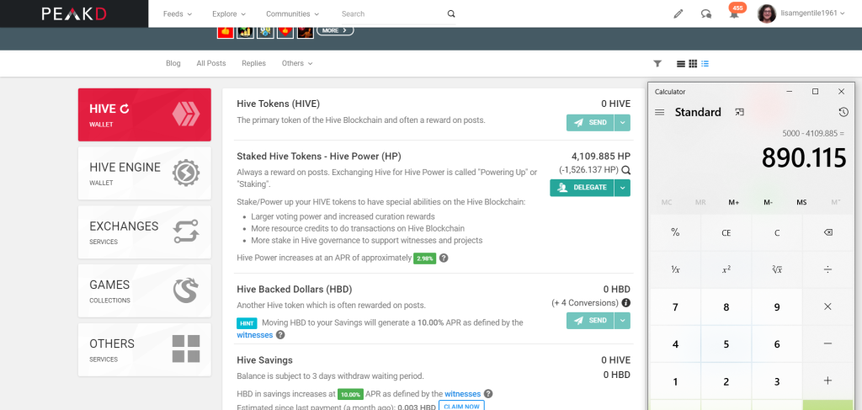Viewport: 862px width, 410px height.
Task: Click Calculator percent key
Action: [675, 232]
